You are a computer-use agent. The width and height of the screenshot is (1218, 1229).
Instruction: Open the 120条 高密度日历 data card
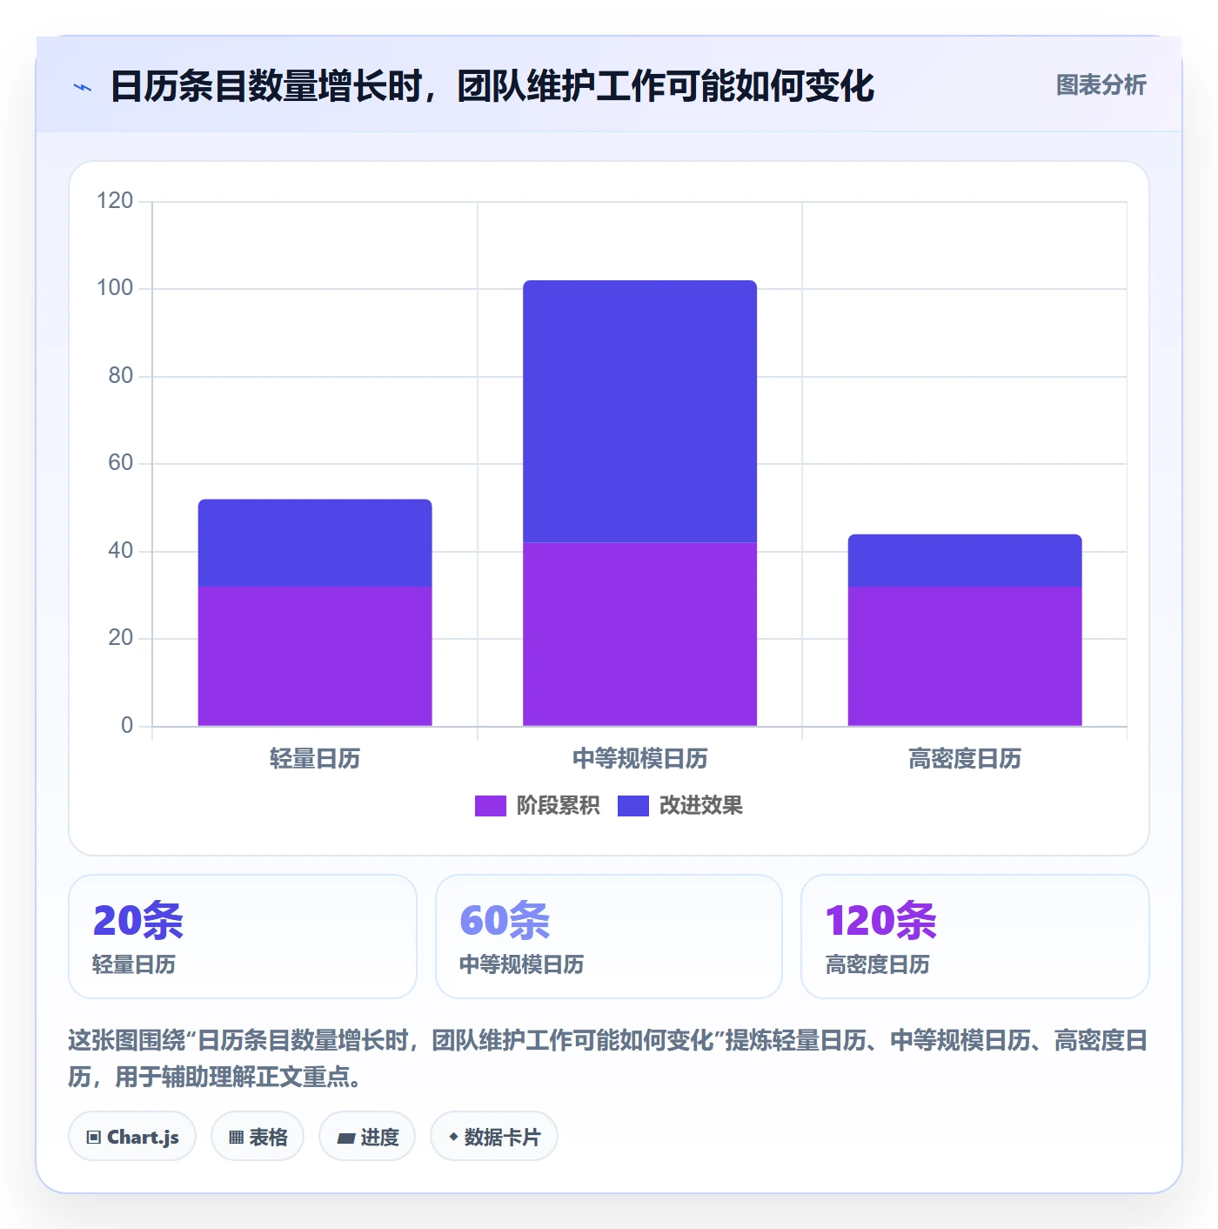tap(975, 937)
